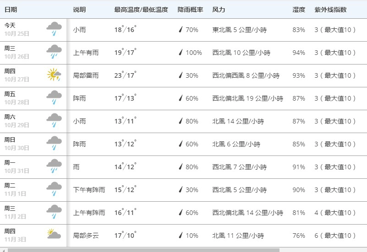Click the shower icon for 周五 10月28日
The height and width of the screenshot is (252, 367).
[54, 97]
